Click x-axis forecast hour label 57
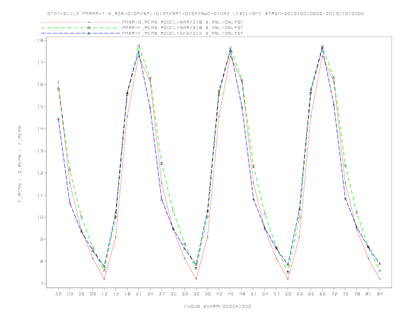 point(277,294)
